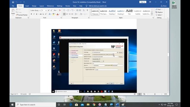Screen dimensions: 190x107
Task: Apply the Heading 1 style
Action: 112,12
